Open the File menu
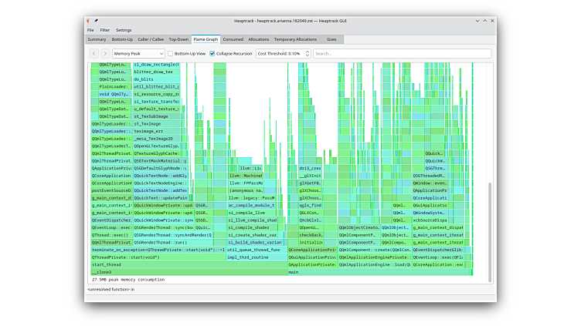The height and width of the screenshot is (326, 581). [90, 30]
